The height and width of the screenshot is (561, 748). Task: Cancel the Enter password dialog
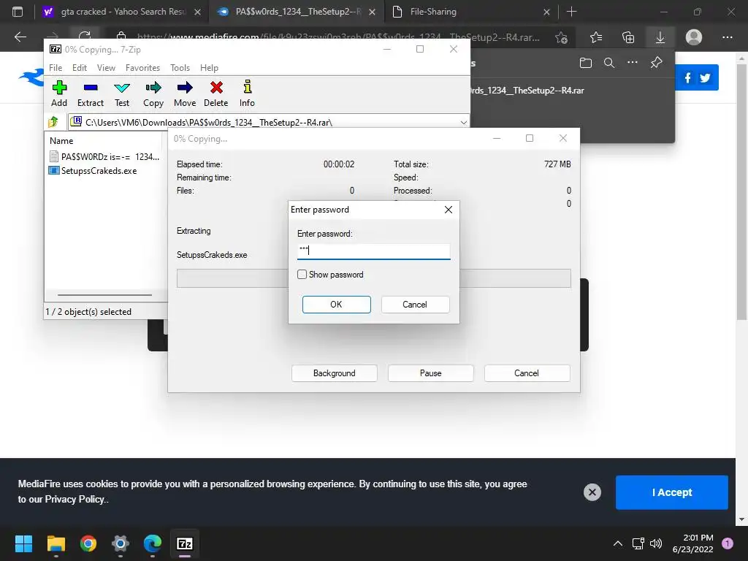[x=415, y=305]
